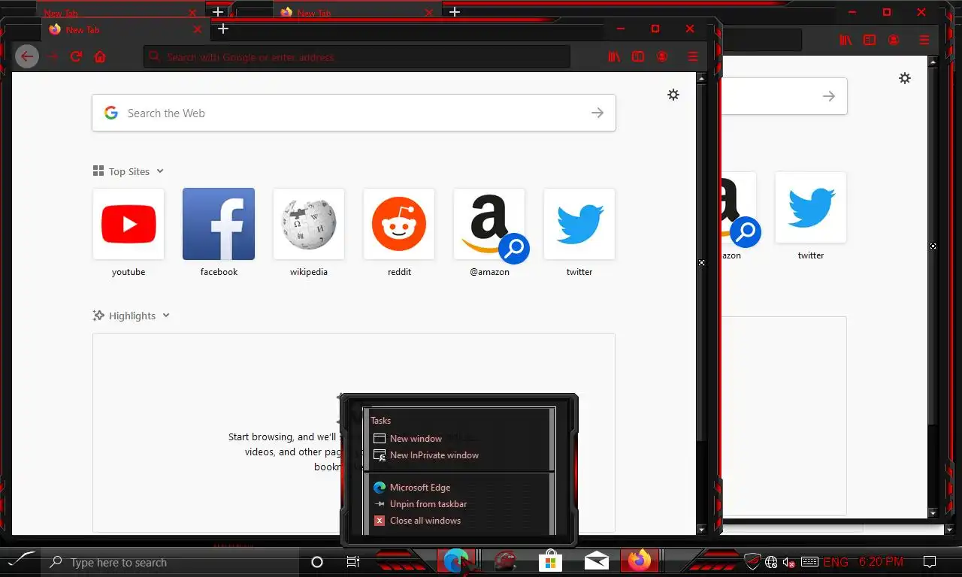This screenshot has height=577, width=962.
Task: Open twitter tile in back Firefox window
Action: (x=811, y=207)
